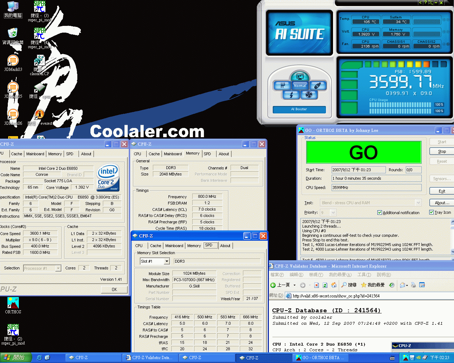Viewport: 454px width, 363px height.
Task: Click the Internet Explorer Refresh icon
Action: [x=325, y=285]
